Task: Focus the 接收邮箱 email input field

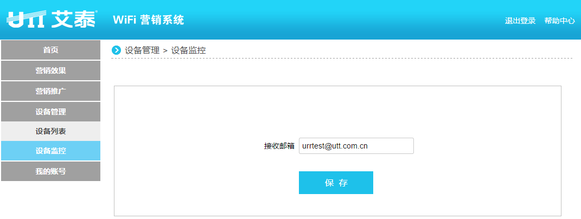Action: click(356, 146)
